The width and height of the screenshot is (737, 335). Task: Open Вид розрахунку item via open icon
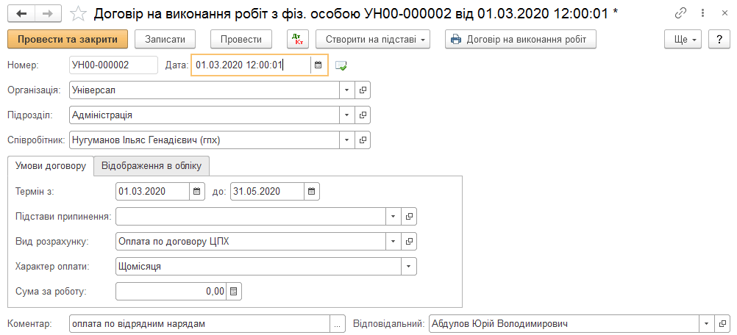point(409,241)
